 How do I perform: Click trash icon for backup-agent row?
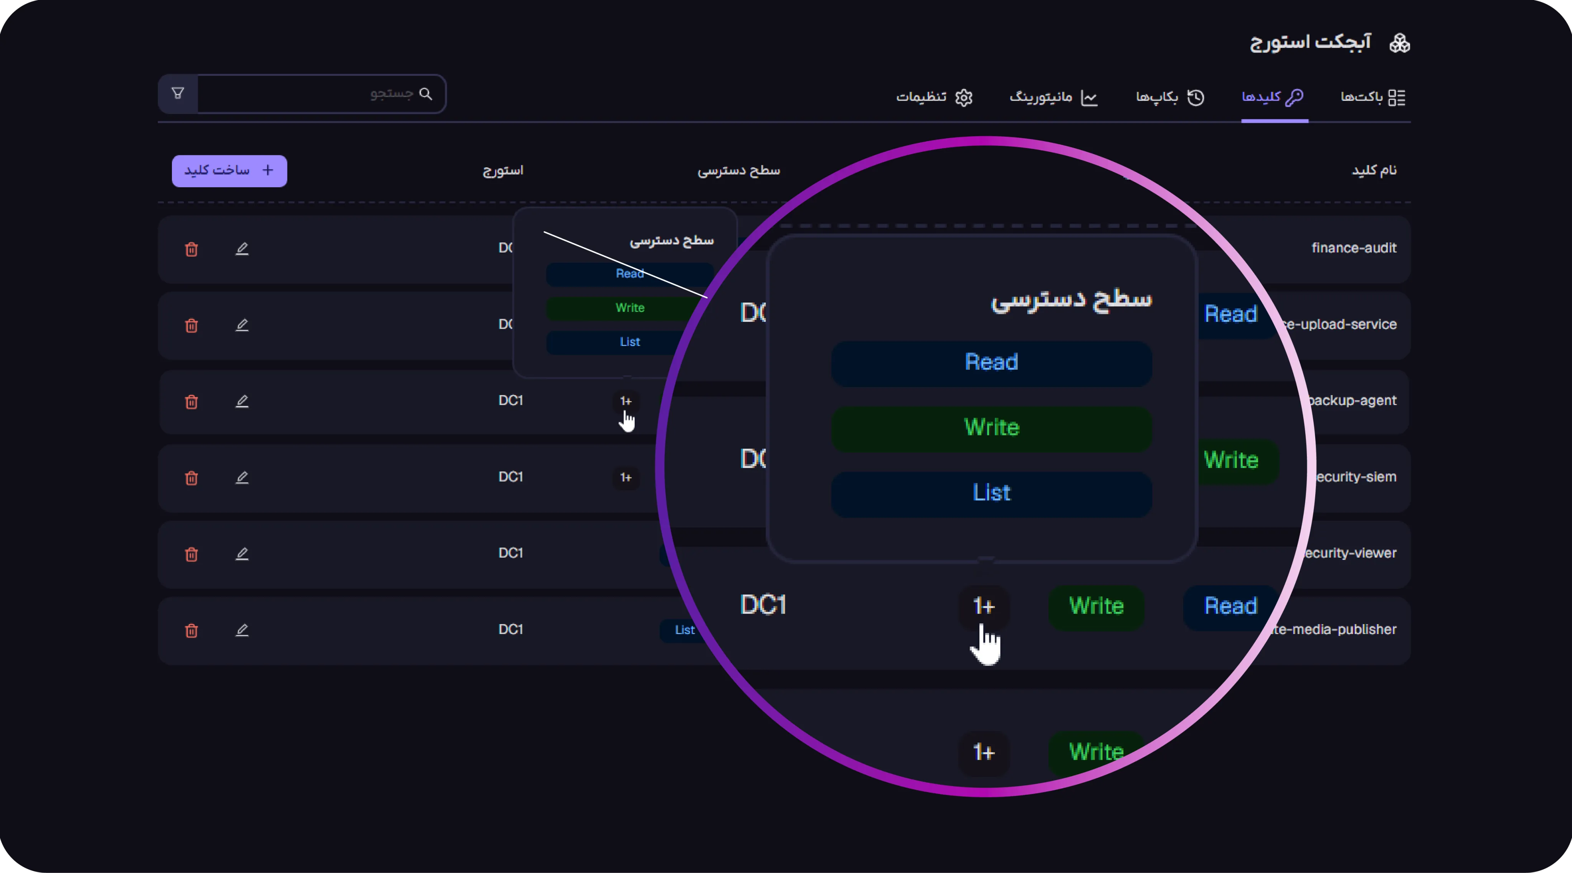click(192, 402)
